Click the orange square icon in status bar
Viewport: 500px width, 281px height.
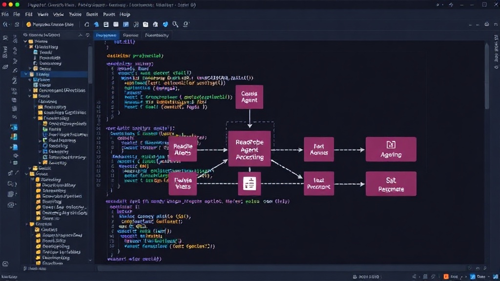tap(446, 277)
